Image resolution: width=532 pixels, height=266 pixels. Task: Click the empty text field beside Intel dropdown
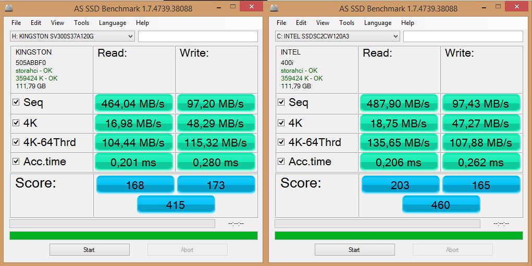(x=463, y=36)
